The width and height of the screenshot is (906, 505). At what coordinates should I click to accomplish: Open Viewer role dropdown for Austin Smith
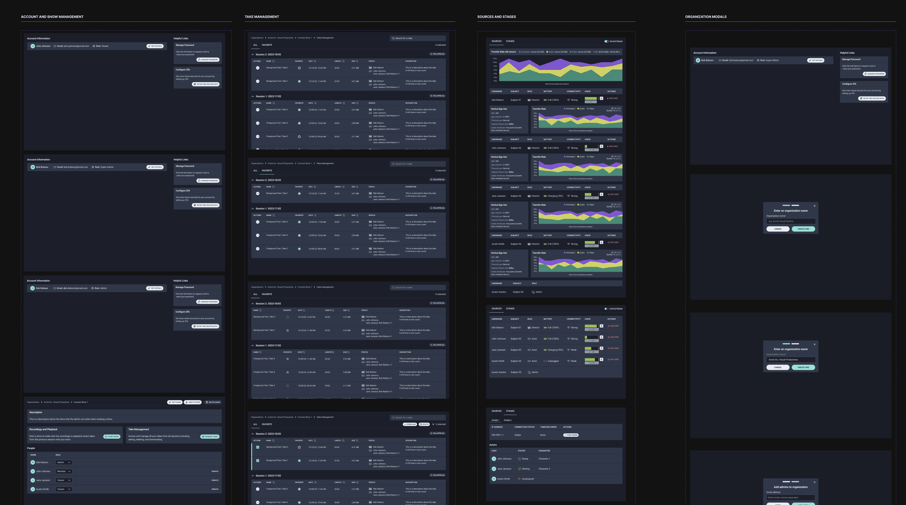pyautogui.click(x=64, y=489)
